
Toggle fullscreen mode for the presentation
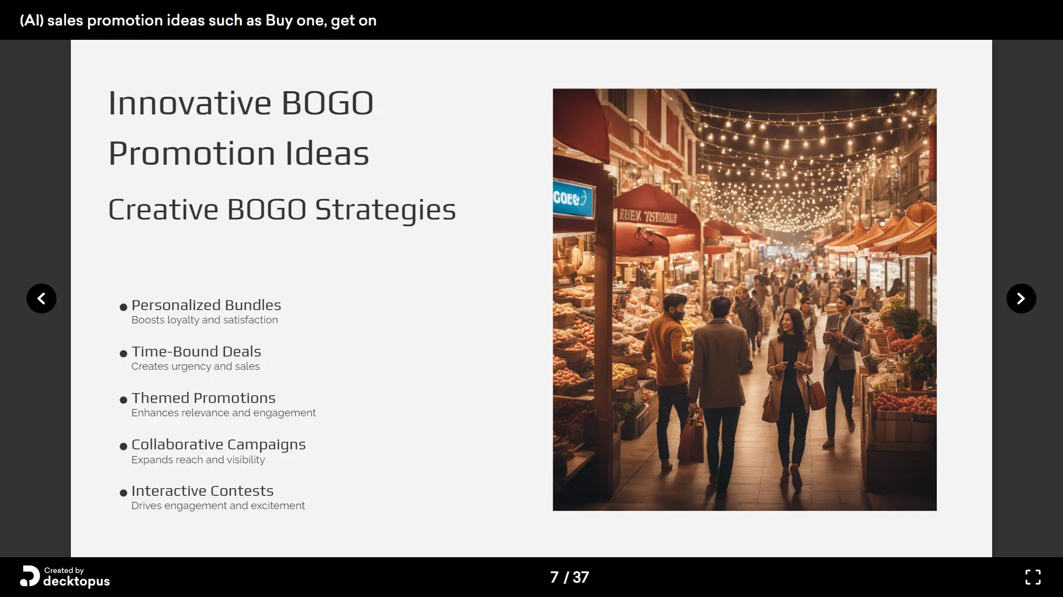(1032, 577)
